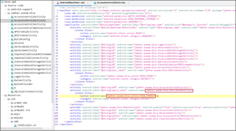Click the x86 folder icon

12,122
